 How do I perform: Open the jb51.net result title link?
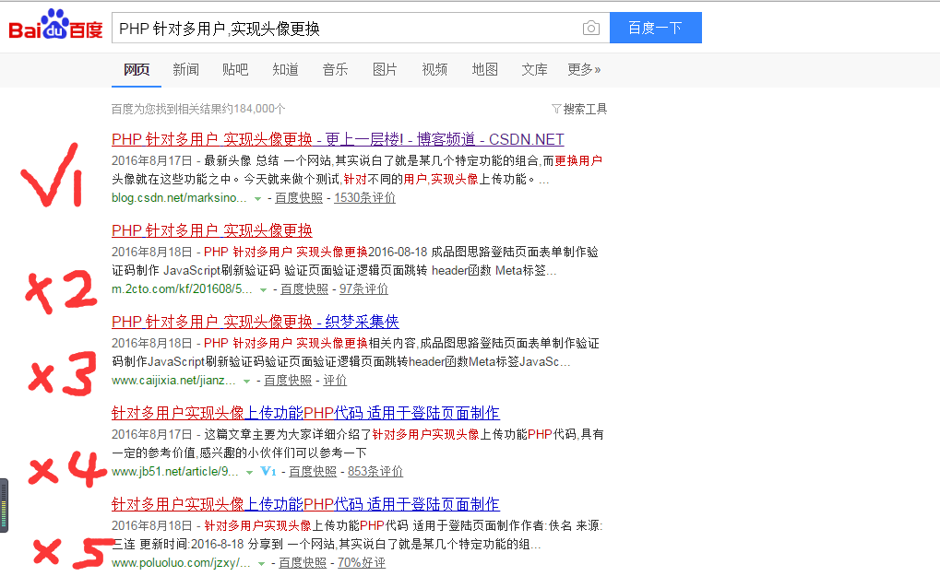click(305, 413)
